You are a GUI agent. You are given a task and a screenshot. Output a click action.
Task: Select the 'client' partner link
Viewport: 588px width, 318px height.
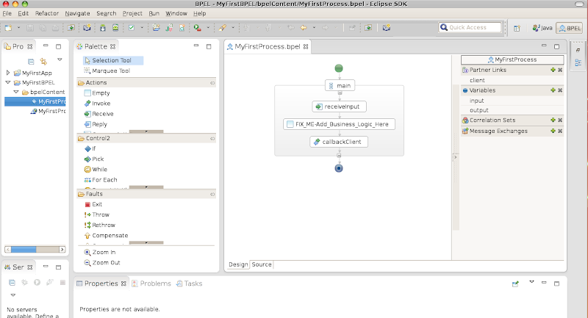(x=477, y=80)
